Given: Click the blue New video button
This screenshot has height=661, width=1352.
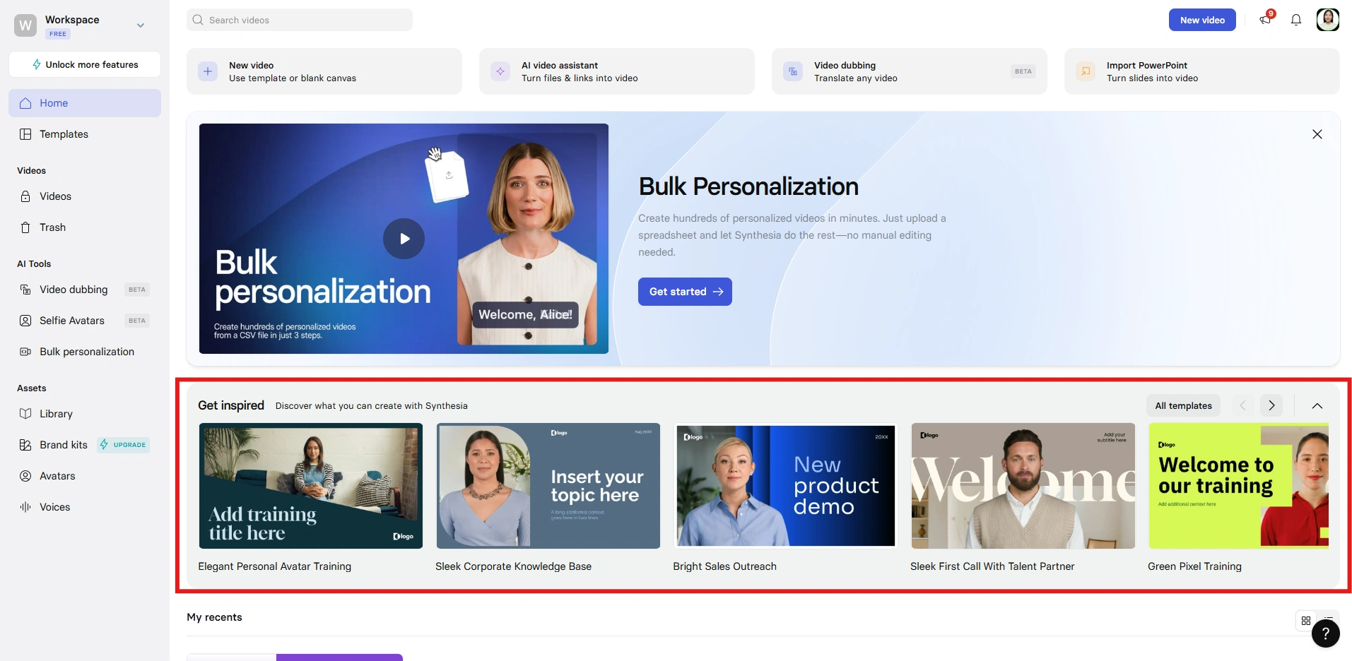Looking at the screenshot, I should click(1202, 20).
